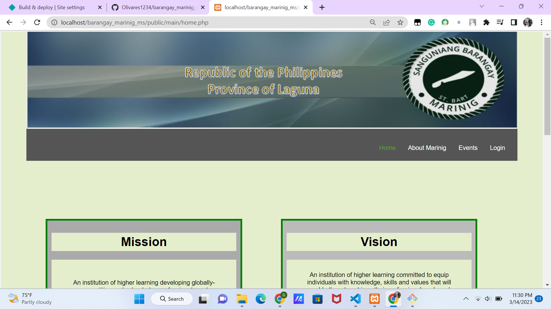Toggle the bookmark star for this page

tap(400, 22)
